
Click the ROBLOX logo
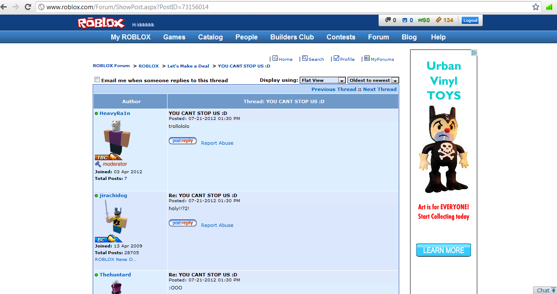101,23
